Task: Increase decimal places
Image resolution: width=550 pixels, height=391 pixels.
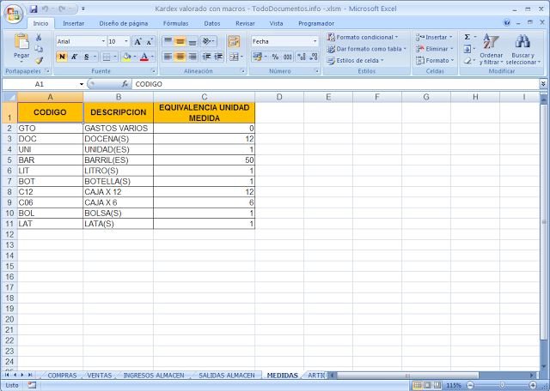Action: (x=302, y=57)
